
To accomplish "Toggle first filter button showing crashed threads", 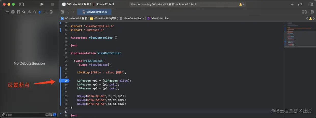I will click(x=47, y=115).
